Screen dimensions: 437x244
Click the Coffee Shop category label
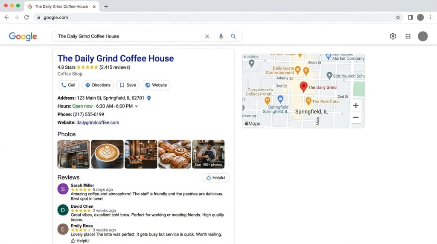70,74
